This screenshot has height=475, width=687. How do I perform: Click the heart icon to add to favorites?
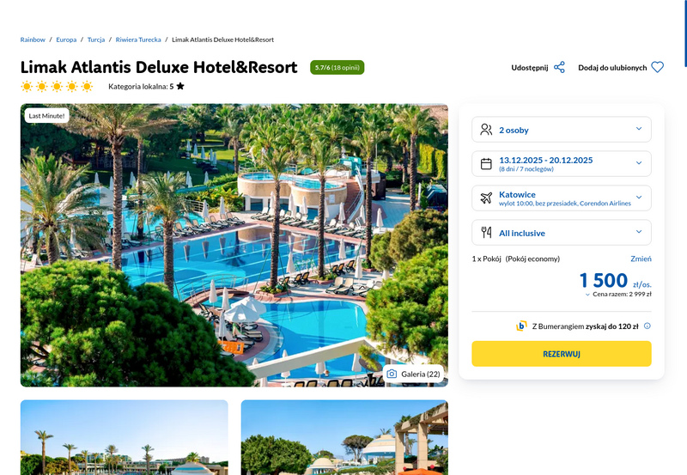point(657,68)
